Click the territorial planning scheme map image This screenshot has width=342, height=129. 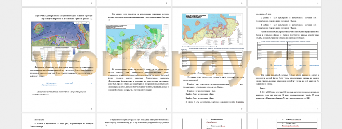point(212,29)
